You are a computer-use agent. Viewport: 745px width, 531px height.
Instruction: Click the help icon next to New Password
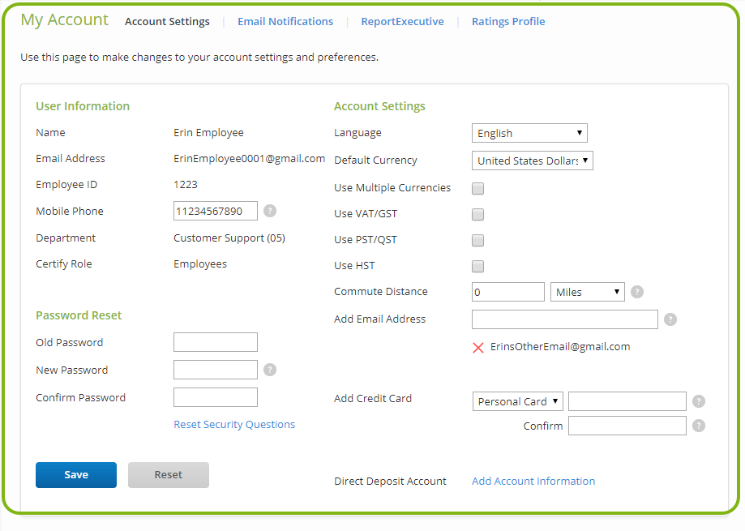[269, 370]
